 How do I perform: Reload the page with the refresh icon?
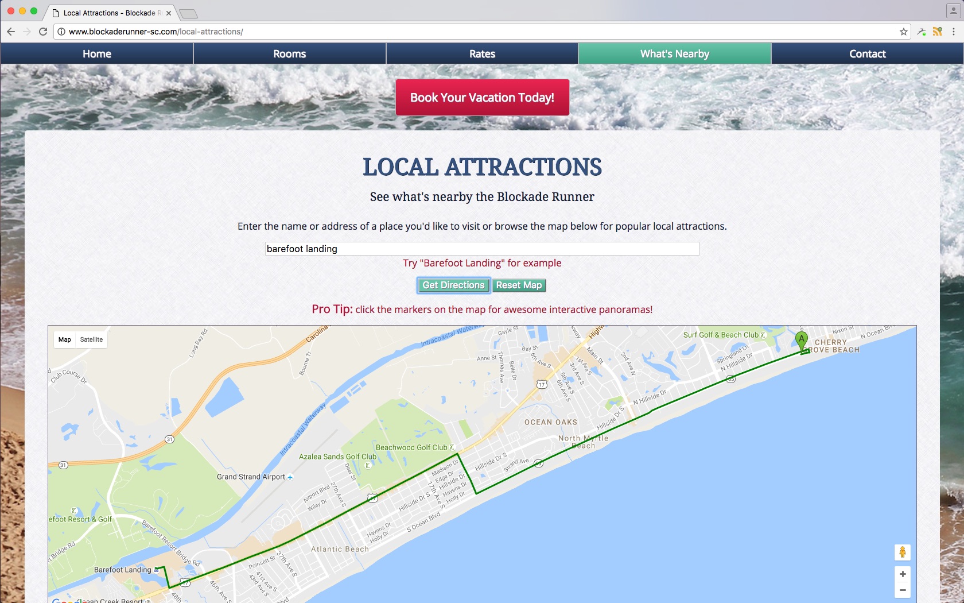click(42, 32)
